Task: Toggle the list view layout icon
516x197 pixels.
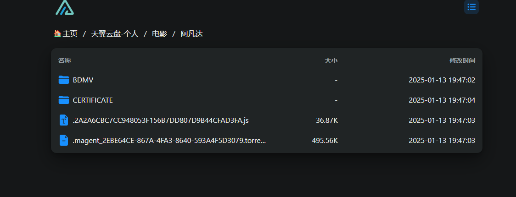Action: (471, 7)
